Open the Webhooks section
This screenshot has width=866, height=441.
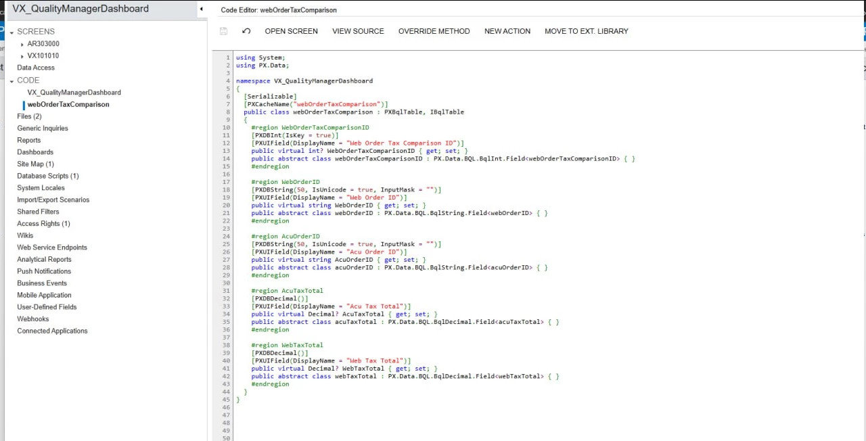(x=32, y=319)
